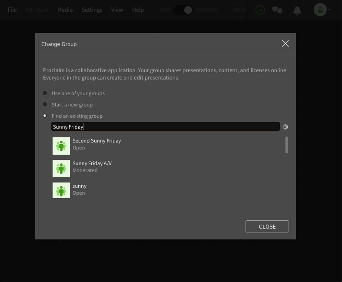Click the Sunny Friday A/V group icon
The image size is (342, 282).
[61, 169]
